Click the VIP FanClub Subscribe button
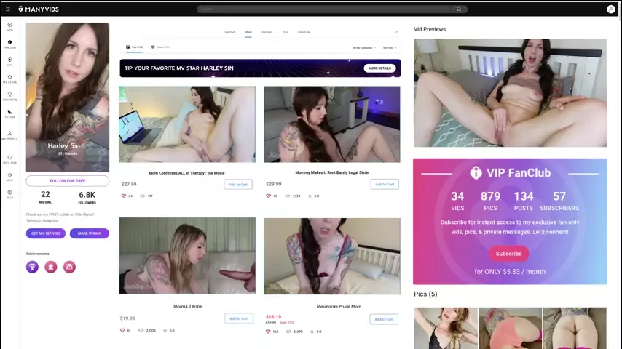The height and width of the screenshot is (349, 622). pyautogui.click(x=508, y=254)
